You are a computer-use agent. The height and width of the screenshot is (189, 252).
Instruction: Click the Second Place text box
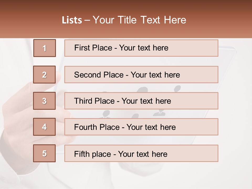click(141, 75)
